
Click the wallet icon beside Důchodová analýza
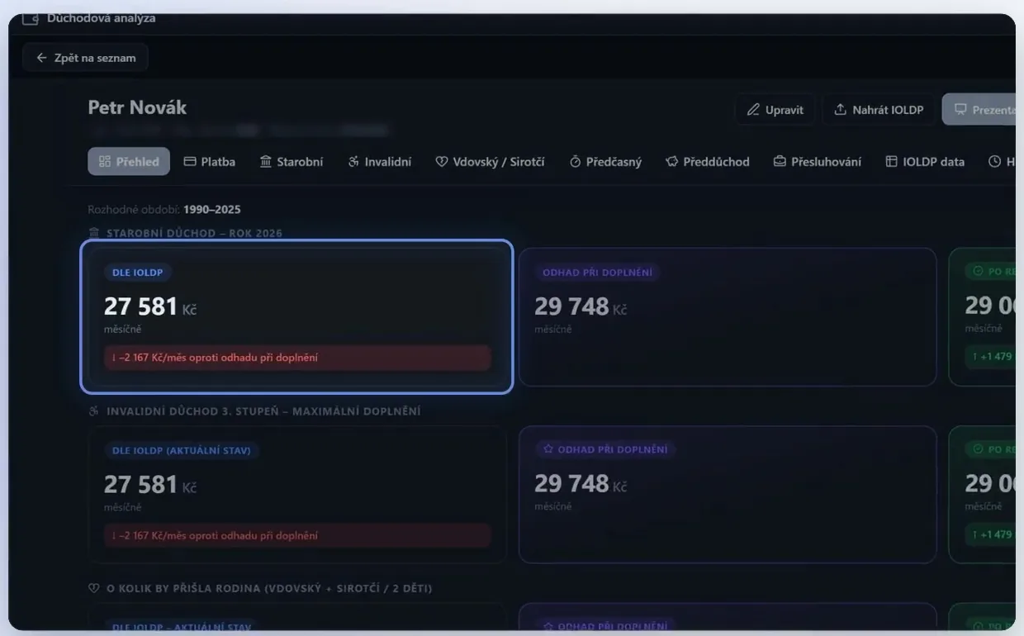31,18
